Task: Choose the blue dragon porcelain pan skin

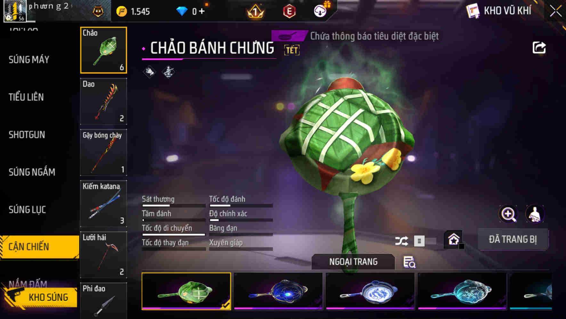Action: click(x=370, y=291)
